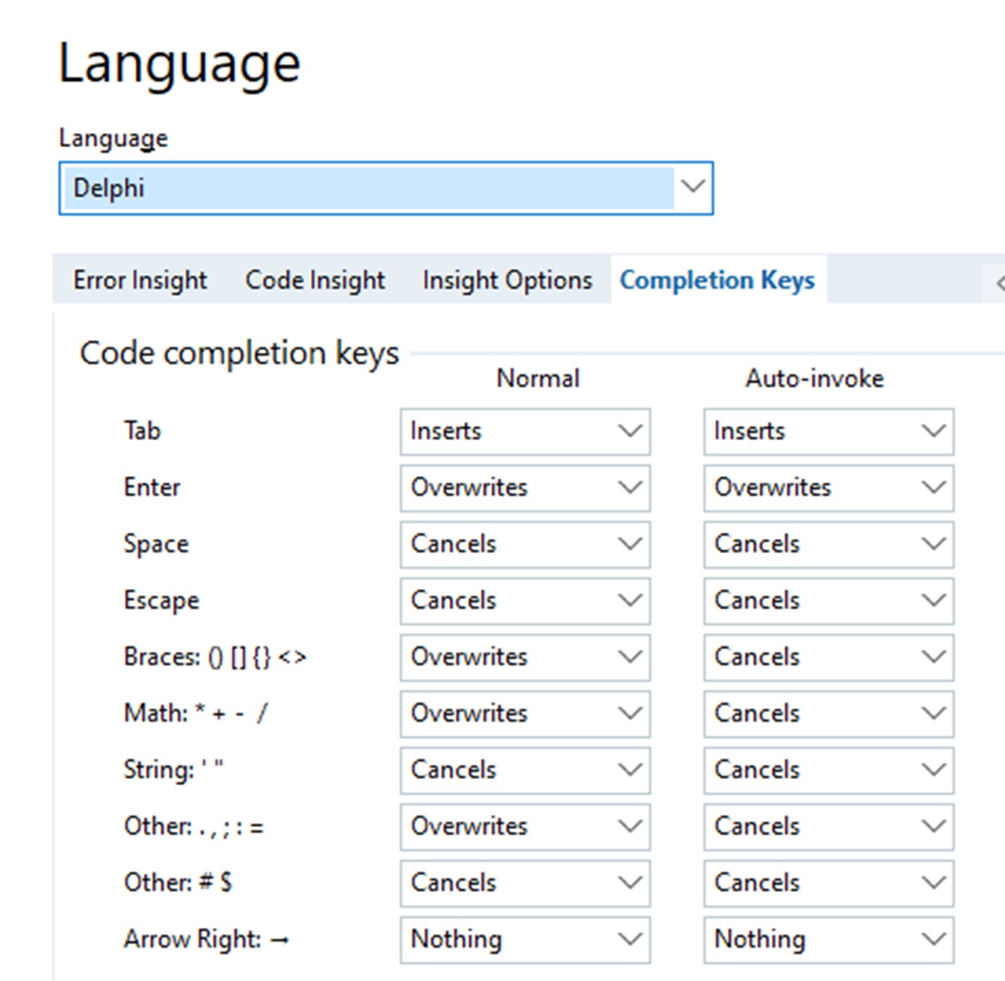This screenshot has height=981, width=1005.
Task: Open the Language dropdown showing Delphi
Action: [x=386, y=188]
